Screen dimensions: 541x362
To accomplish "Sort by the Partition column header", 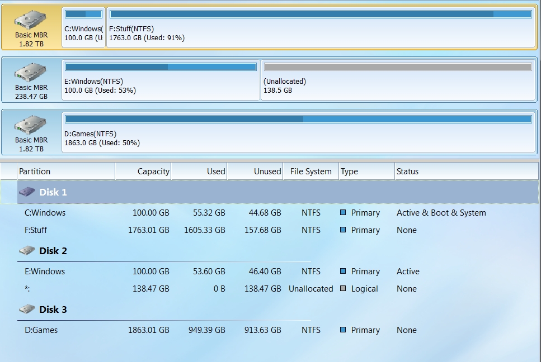I will pos(66,171).
